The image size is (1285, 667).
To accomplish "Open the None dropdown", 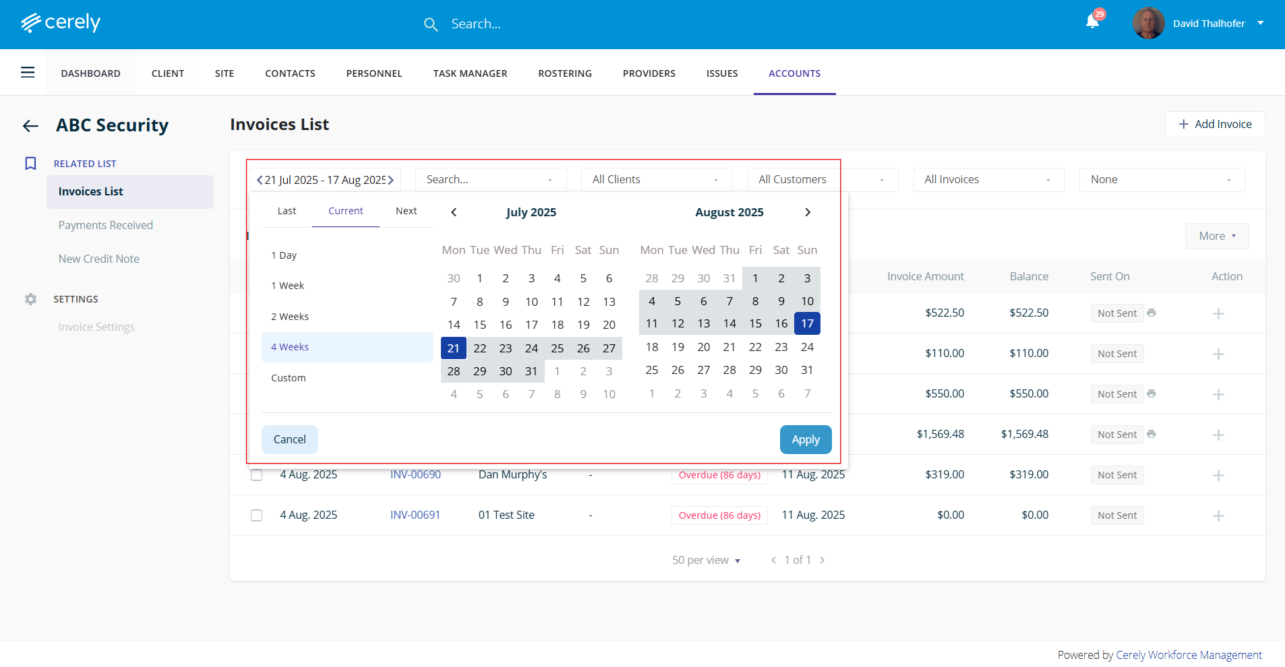I will [1162, 180].
